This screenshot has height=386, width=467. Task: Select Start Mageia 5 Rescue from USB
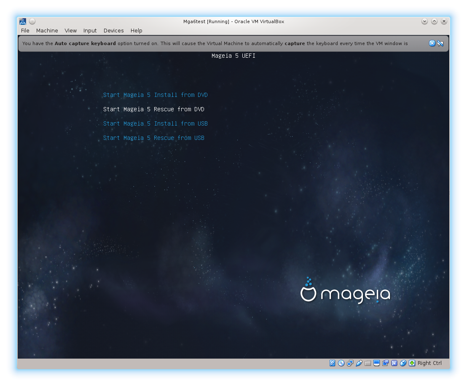click(x=154, y=138)
